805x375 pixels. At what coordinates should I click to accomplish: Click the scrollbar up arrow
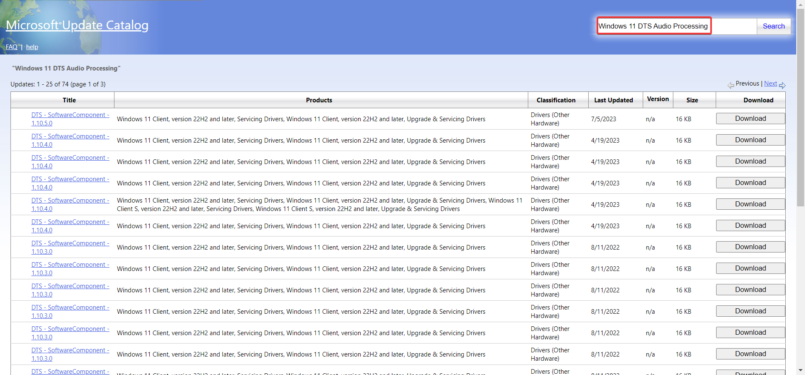[800, 3]
